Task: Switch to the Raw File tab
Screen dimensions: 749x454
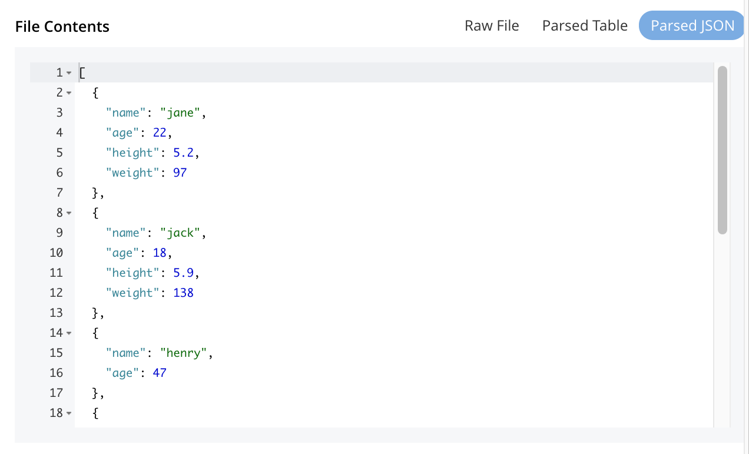Action: click(492, 26)
